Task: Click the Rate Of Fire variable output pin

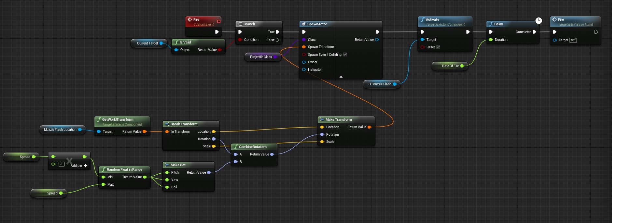Action: (x=462, y=66)
